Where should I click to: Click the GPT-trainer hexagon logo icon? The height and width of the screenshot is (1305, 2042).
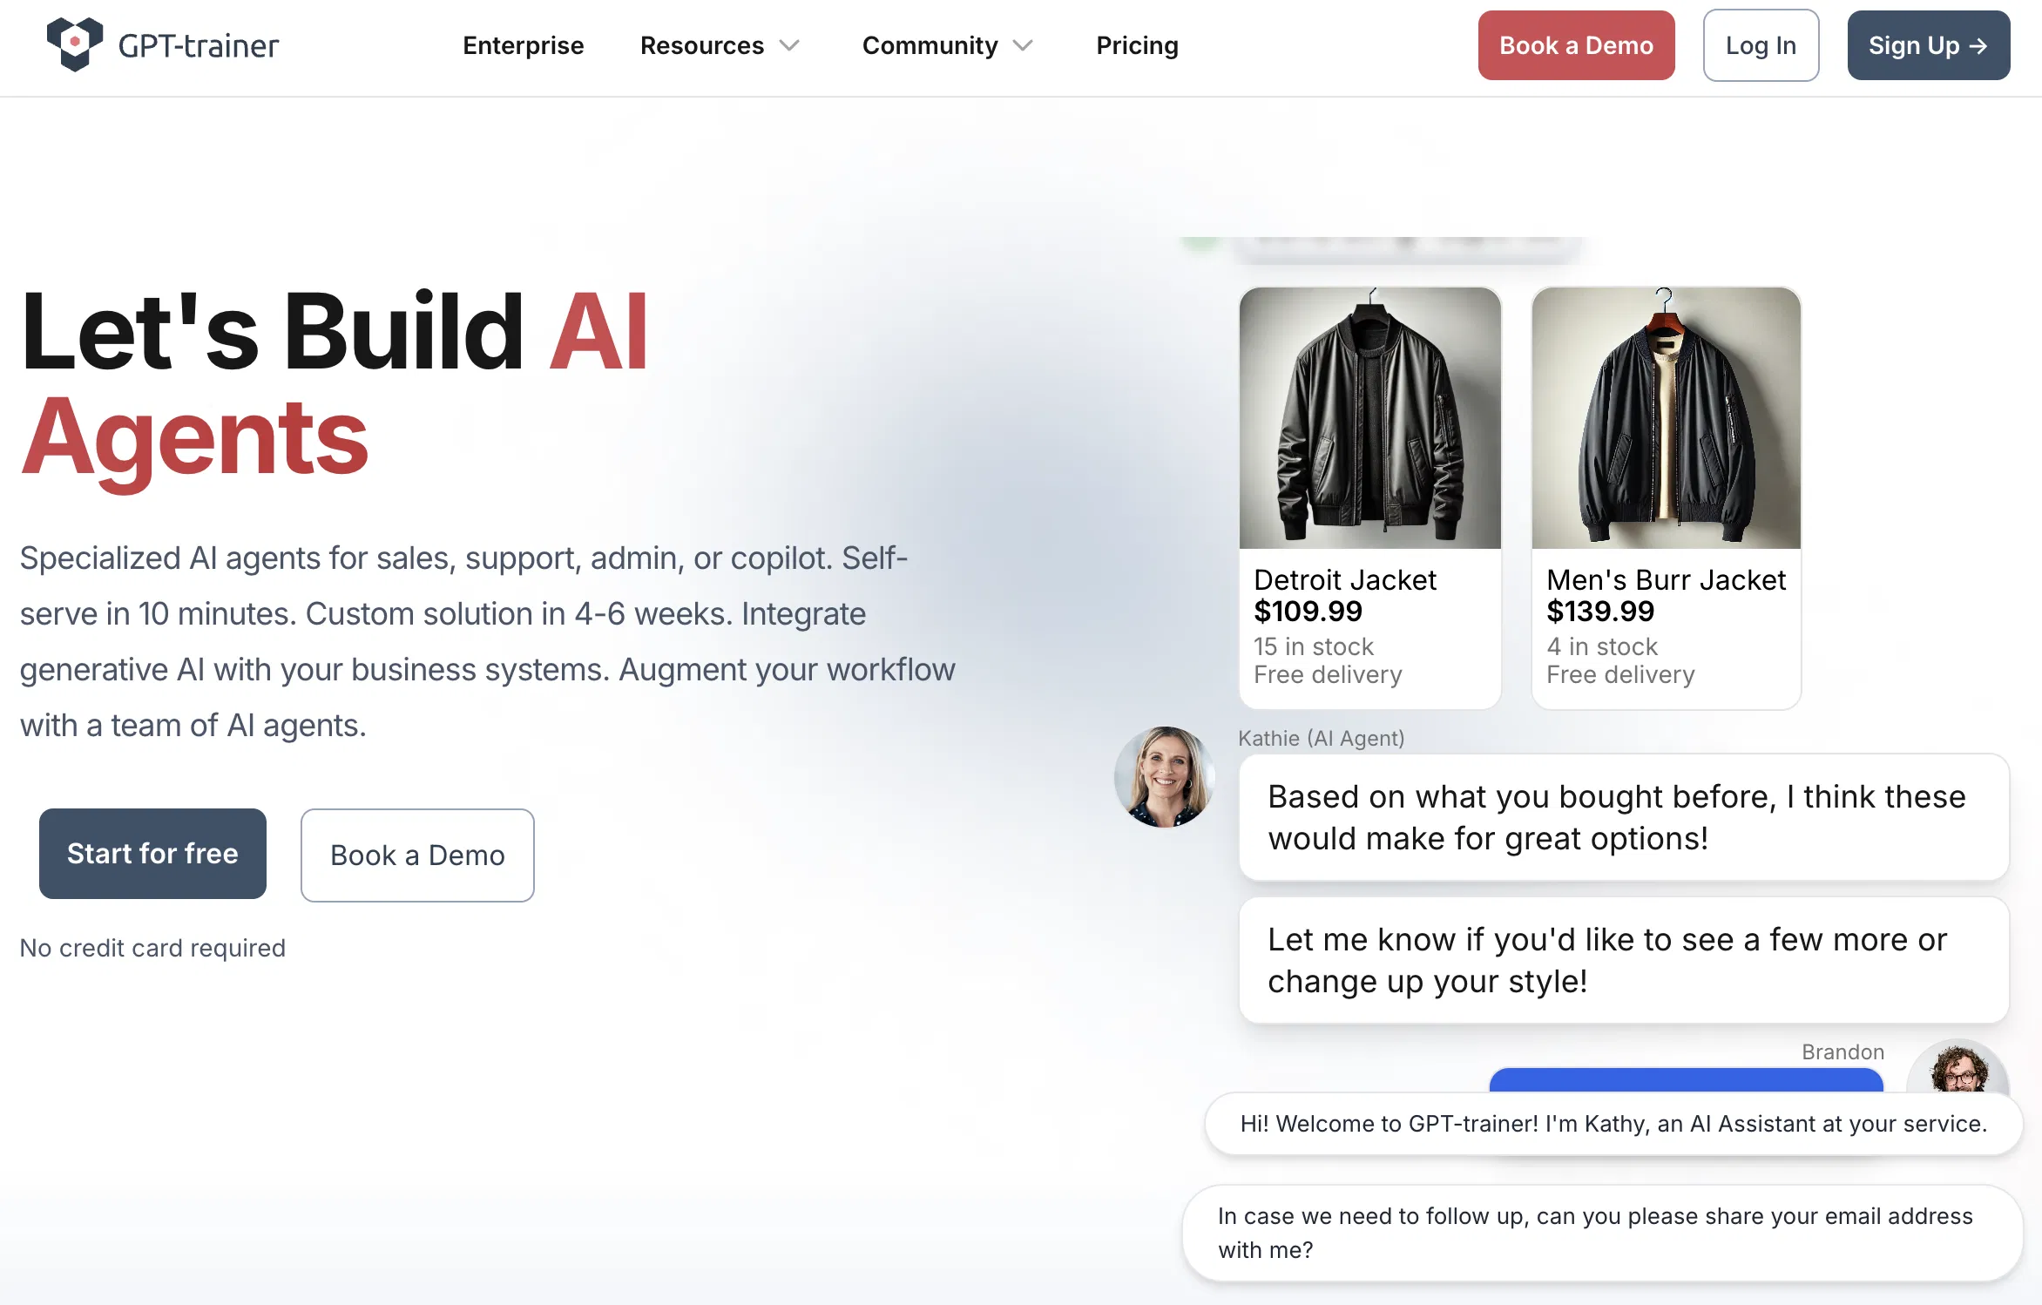75,44
